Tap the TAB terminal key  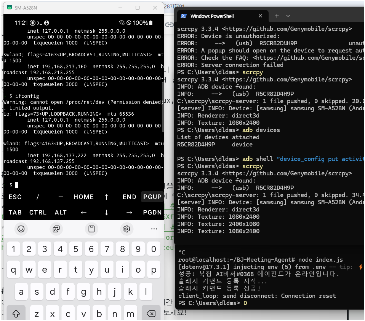(x=15, y=213)
